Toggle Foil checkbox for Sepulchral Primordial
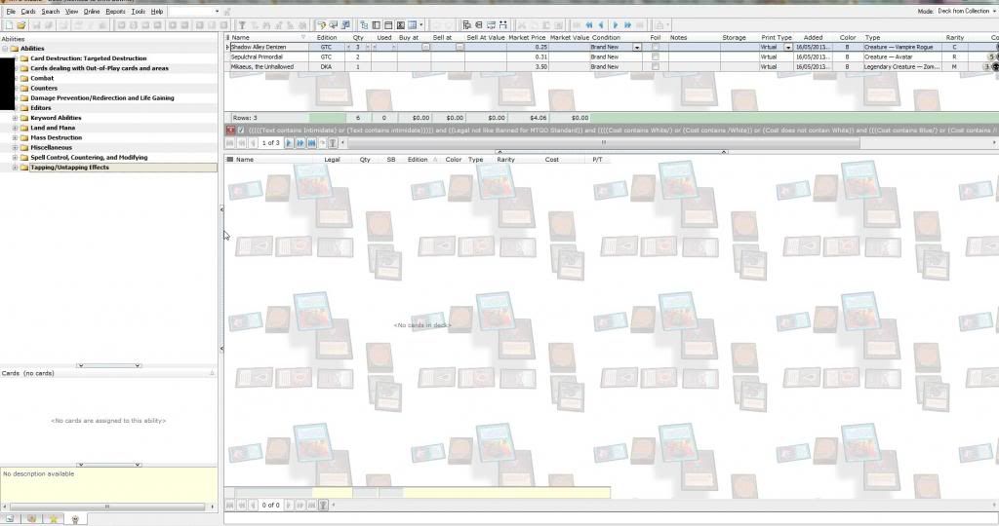 655,56
